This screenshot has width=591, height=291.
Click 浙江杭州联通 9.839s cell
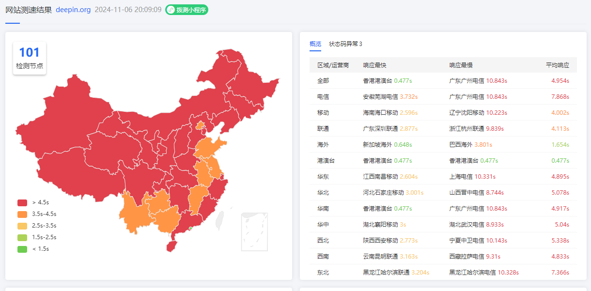pyautogui.click(x=477, y=129)
